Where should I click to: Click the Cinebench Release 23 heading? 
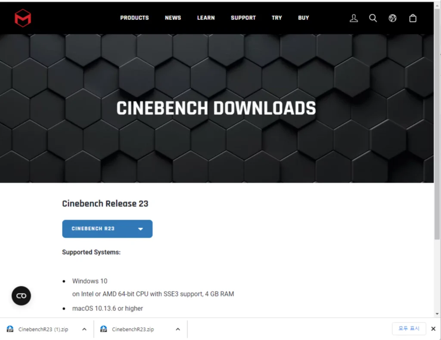coord(105,203)
